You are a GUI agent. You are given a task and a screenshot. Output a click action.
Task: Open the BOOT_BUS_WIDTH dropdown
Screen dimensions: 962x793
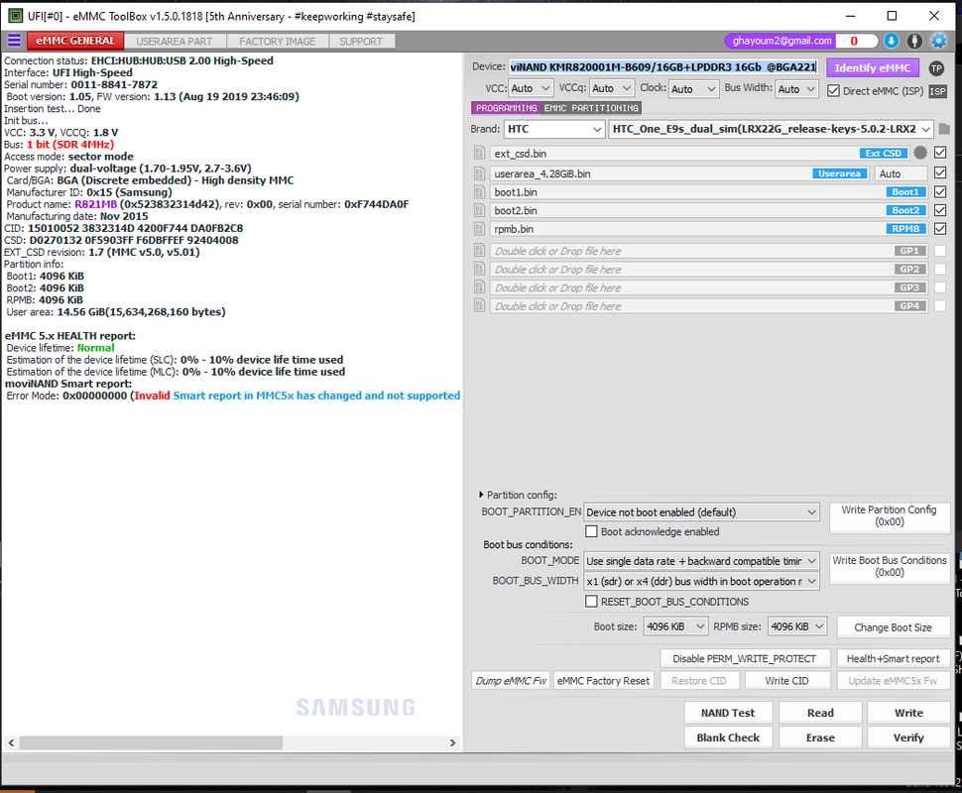pyautogui.click(x=701, y=582)
